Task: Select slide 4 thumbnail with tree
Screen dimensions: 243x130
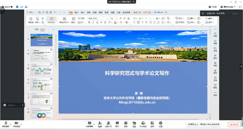Action: click(41, 84)
